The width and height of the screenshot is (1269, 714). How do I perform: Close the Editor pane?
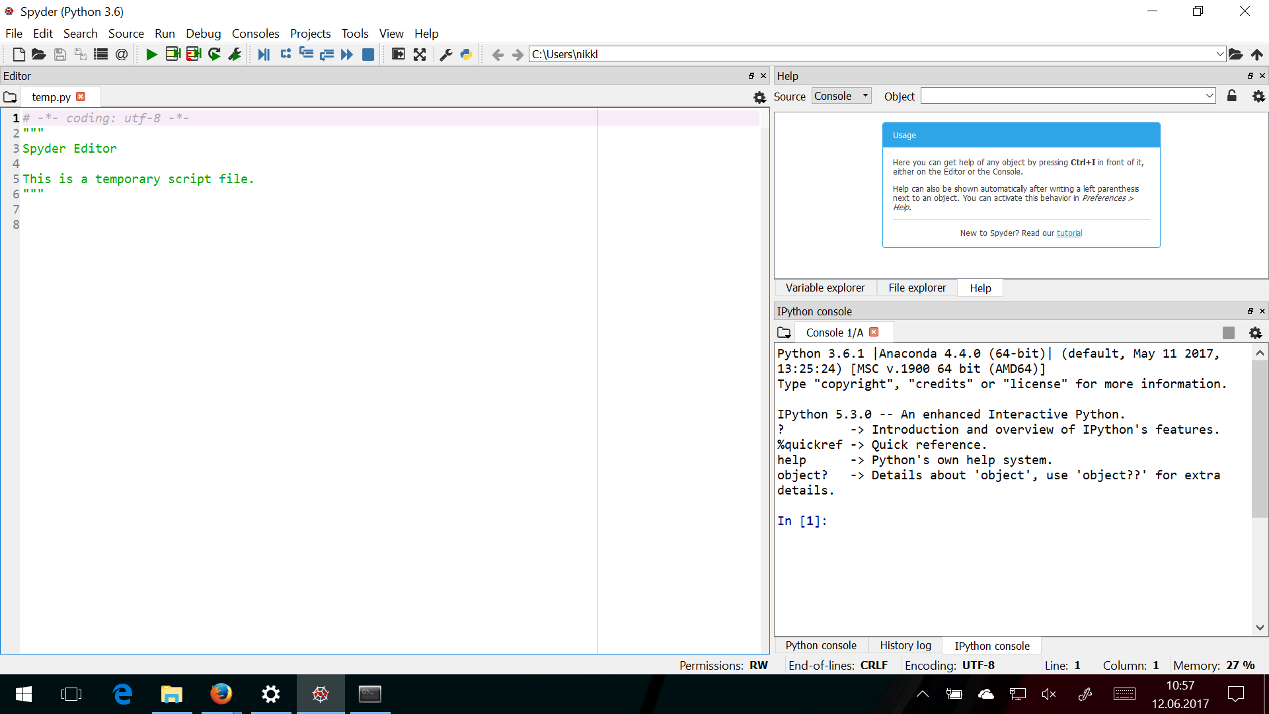[763, 76]
